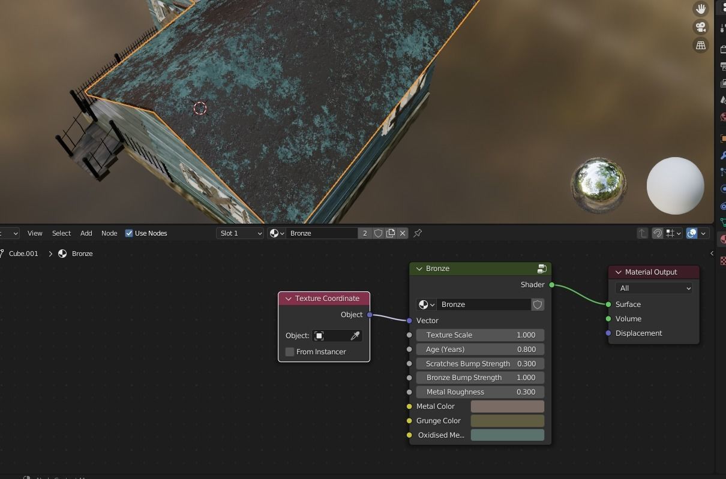Click Cube.001 in the breadcrumb
Image resolution: width=726 pixels, height=479 pixels.
[23, 254]
